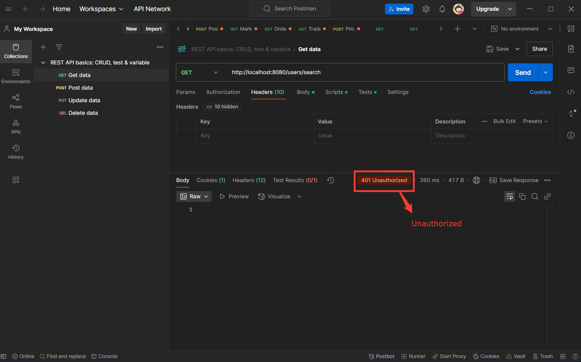Click the request URL field
581x362 pixels.
[365, 72]
